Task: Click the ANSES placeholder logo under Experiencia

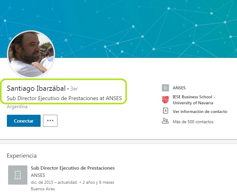Action: point(18,175)
